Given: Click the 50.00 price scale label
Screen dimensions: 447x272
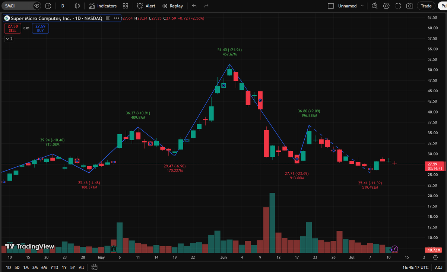Looking at the screenshot, I should (432, 70).
